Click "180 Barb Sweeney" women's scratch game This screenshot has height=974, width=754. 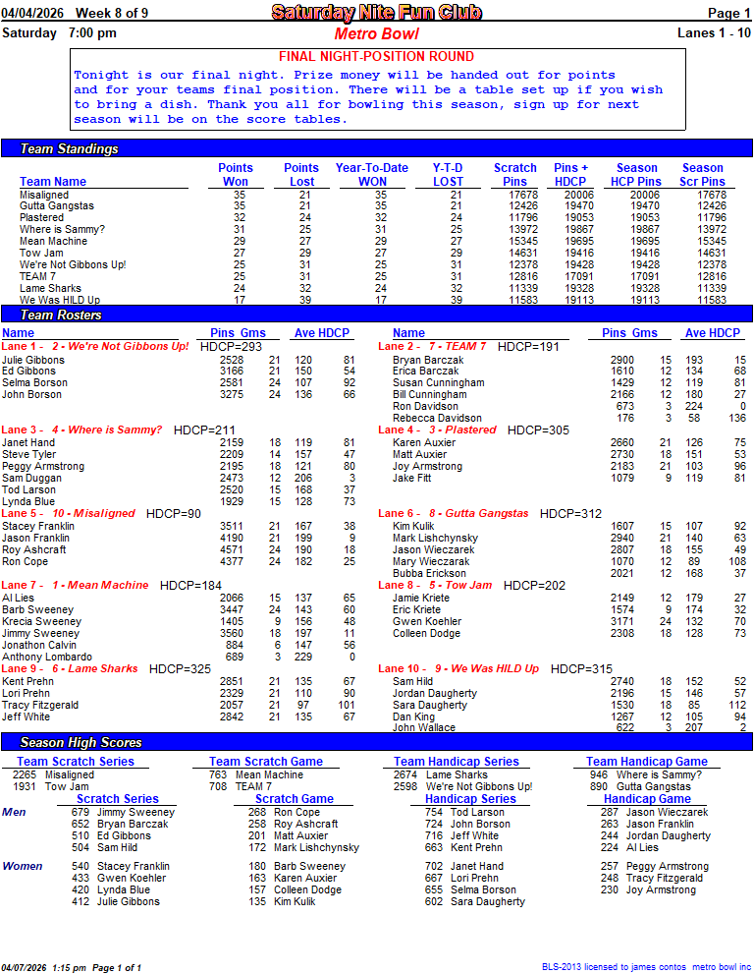click(x=296, y=866)
